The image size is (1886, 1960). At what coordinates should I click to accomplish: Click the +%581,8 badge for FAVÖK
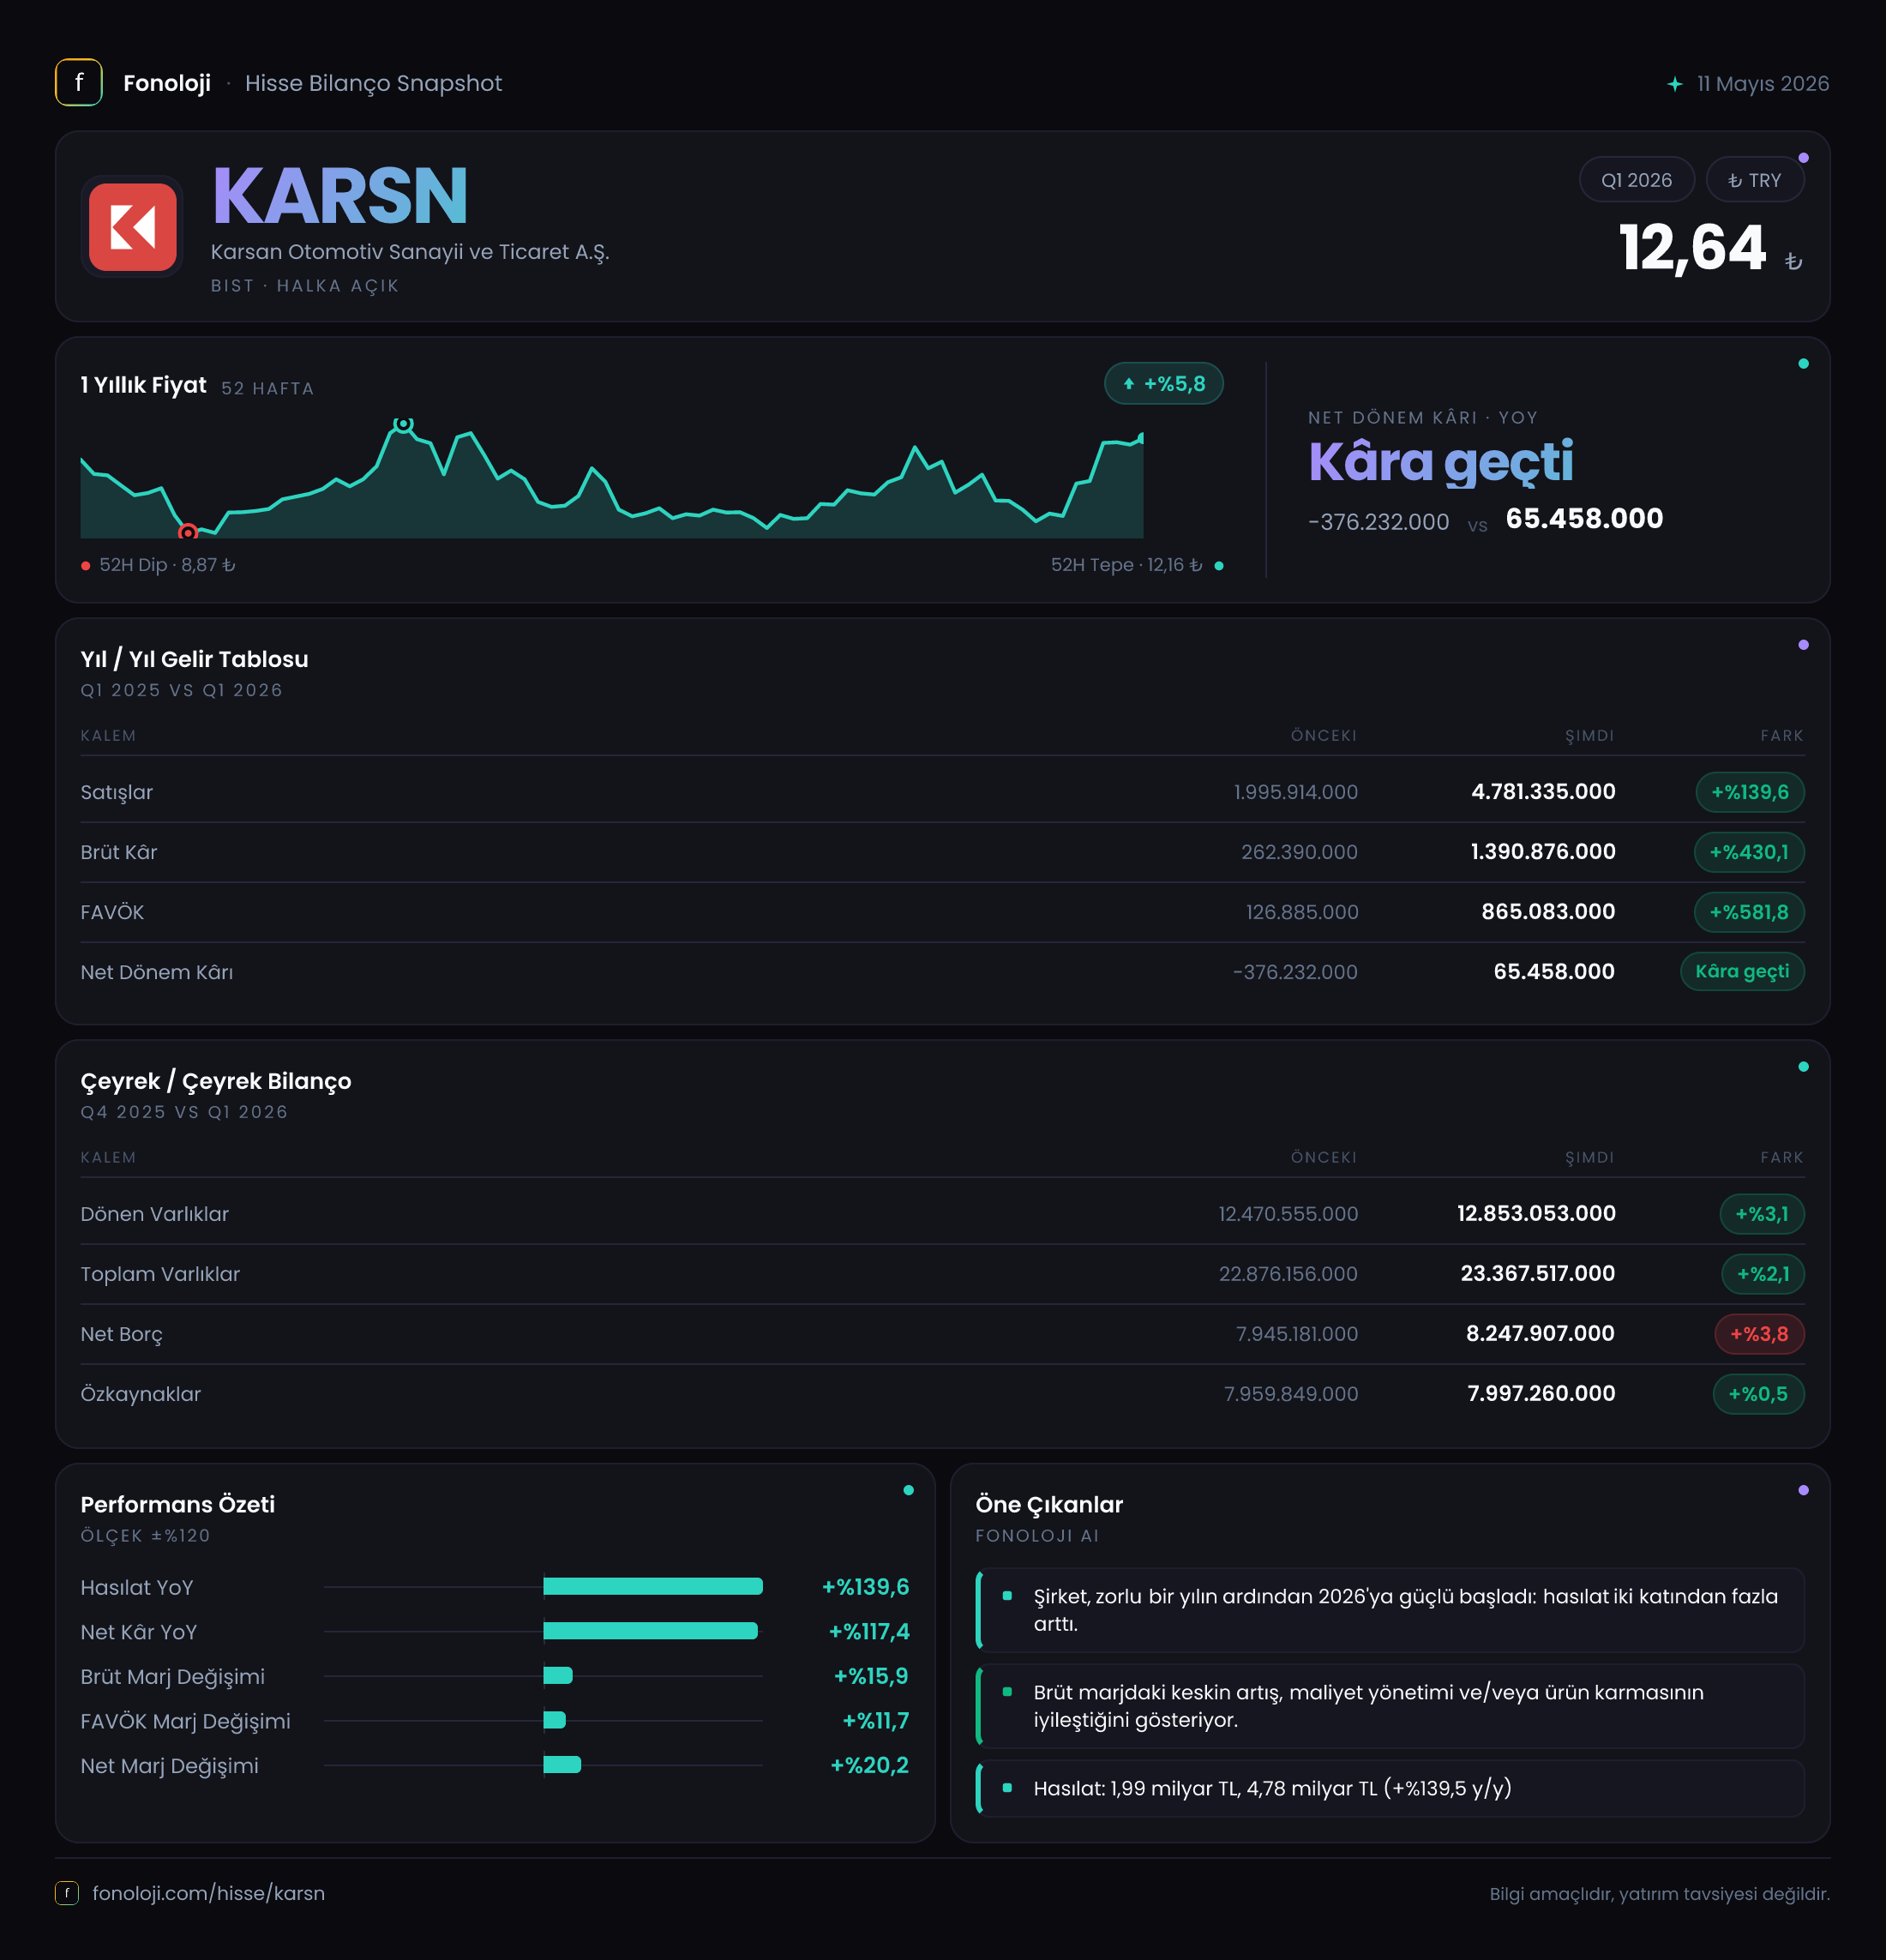pos(1749,912)
